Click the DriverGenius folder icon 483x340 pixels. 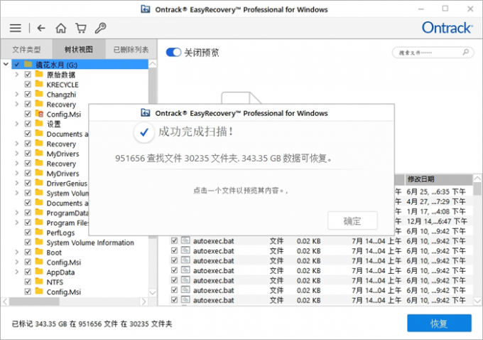[39, 183]
